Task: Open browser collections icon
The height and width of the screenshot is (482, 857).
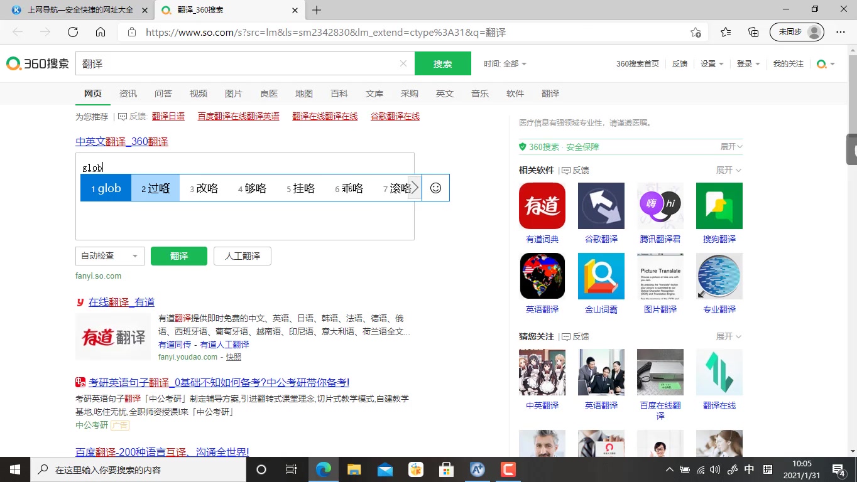Action: pos(753,32)
